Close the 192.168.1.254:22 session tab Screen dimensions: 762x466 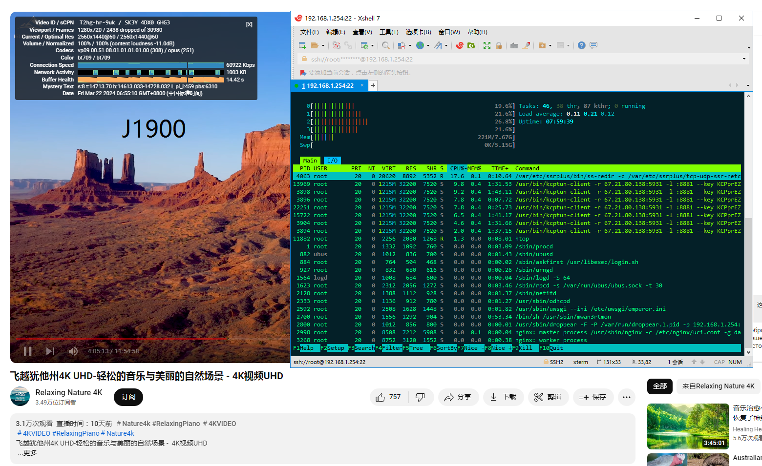point(362,85)
